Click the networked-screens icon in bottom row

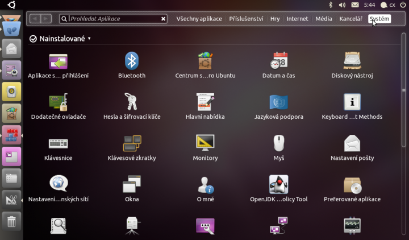click(x=278, y=225)
